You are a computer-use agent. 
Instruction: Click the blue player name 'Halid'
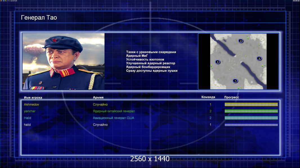[27, 118]
